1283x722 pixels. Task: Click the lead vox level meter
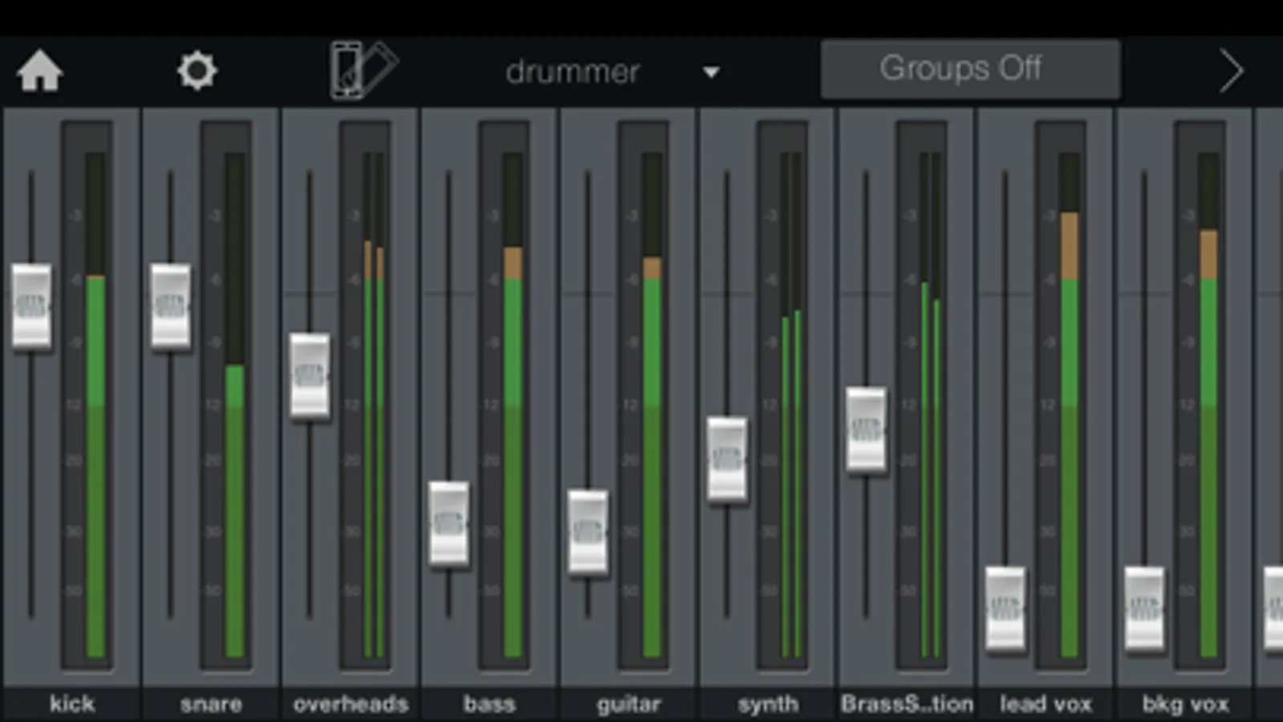coord(1070,405)
